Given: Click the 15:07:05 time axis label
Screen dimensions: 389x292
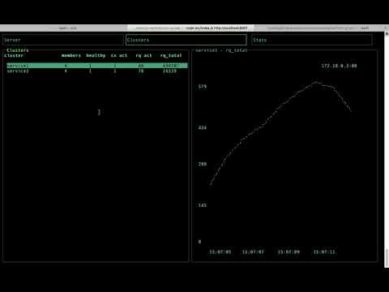Looking at the screenshot, I should click(x=220, y=252).
